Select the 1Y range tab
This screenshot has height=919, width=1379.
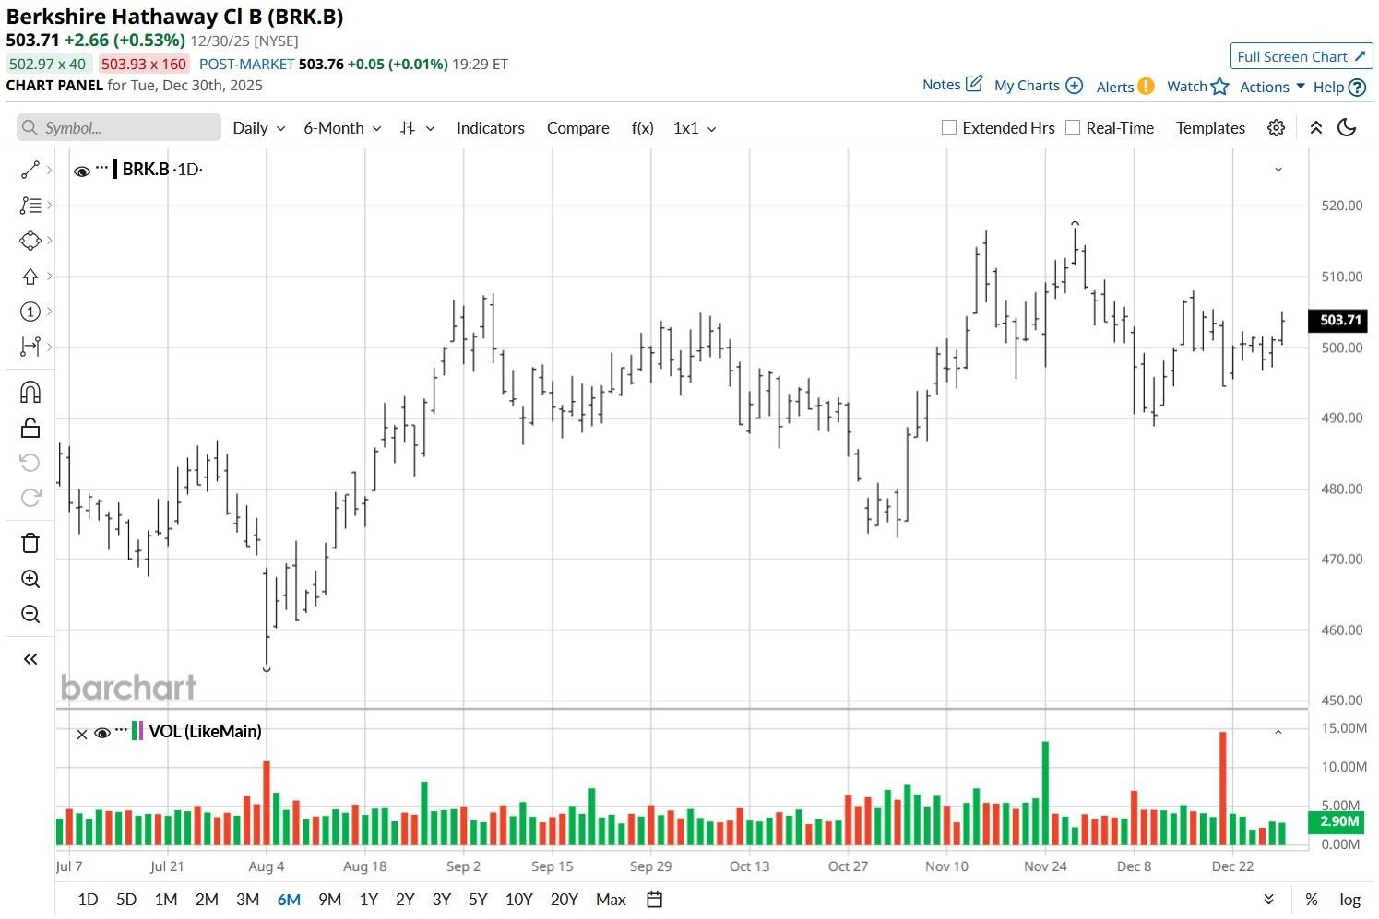pyautogui.click(x=369, y=900)
